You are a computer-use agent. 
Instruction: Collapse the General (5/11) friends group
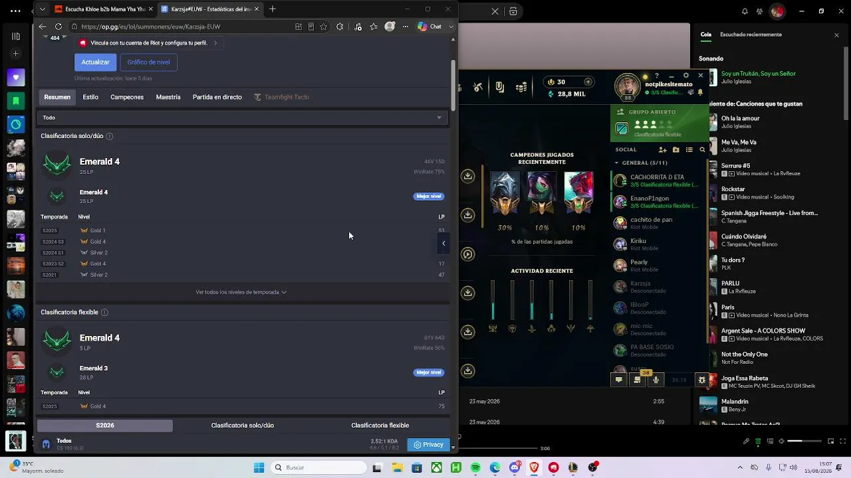641,163
